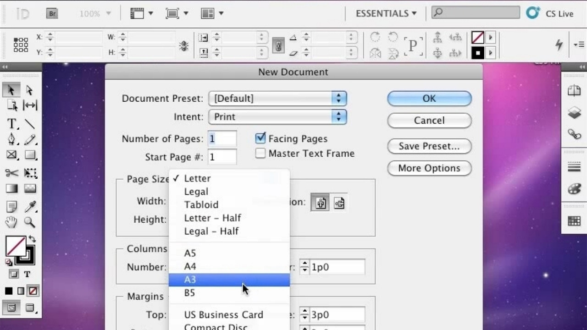Select the Scissors tool
Viewport: 587px width, 330px height.
coord(12,173)
